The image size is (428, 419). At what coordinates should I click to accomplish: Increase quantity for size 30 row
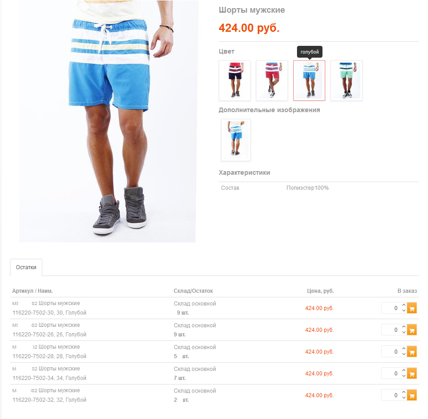click(404, 305)
